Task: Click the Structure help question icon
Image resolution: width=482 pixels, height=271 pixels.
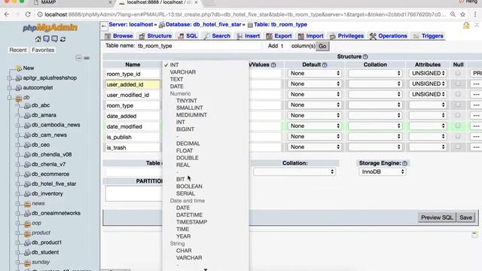Action: (x=365, y=56)
